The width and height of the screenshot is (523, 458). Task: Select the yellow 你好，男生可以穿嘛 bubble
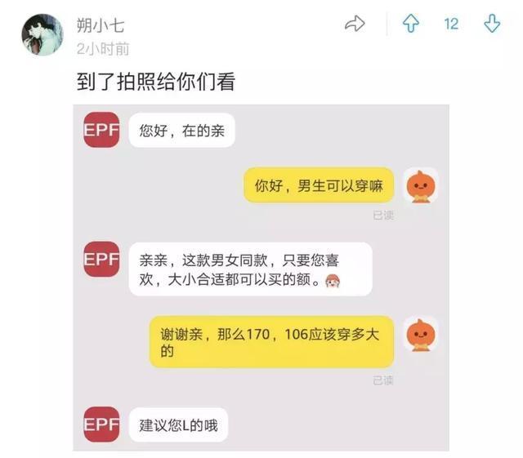[319, 185]
